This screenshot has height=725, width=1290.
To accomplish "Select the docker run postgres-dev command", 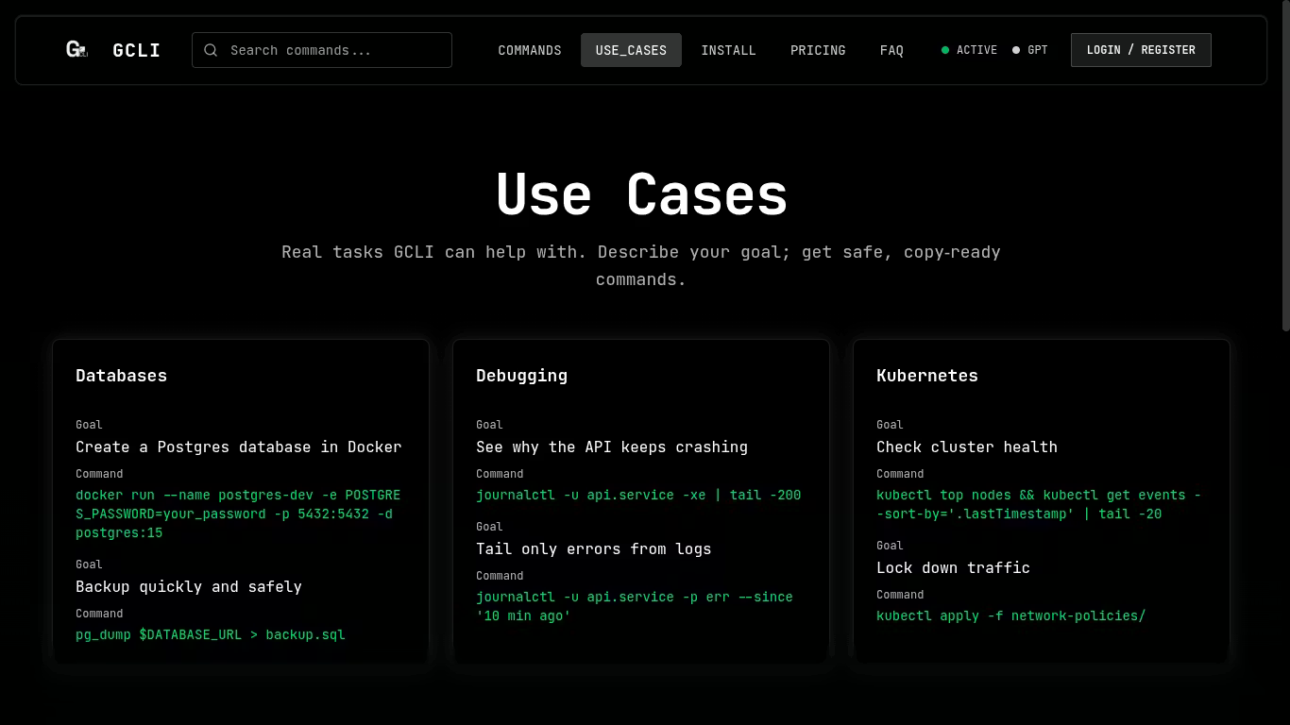I will pos(237,514).
